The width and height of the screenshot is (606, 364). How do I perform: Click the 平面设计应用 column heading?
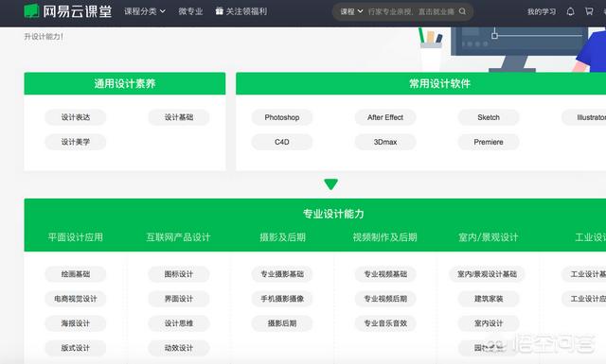click(x=76, y=237)
